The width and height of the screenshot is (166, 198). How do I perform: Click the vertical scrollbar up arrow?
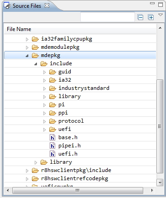[x=160, y=28]
